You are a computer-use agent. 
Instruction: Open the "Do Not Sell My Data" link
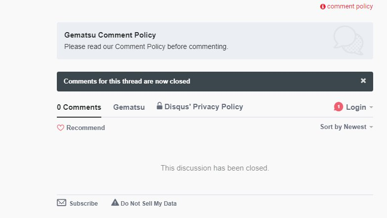pos(148,203)
